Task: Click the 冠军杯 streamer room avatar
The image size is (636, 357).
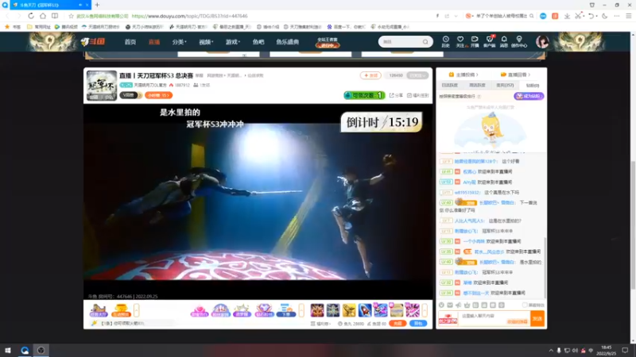Action: pos(102,86)
